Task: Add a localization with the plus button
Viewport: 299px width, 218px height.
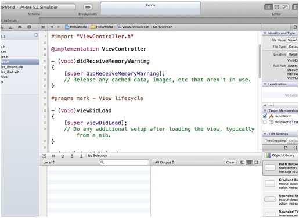Action: click(x=265, y=105)
